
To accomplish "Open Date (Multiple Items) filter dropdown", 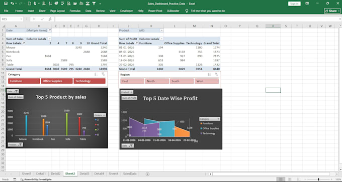I will 50,31.
